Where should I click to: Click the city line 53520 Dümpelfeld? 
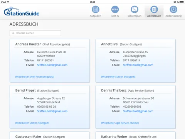point(49,102)
